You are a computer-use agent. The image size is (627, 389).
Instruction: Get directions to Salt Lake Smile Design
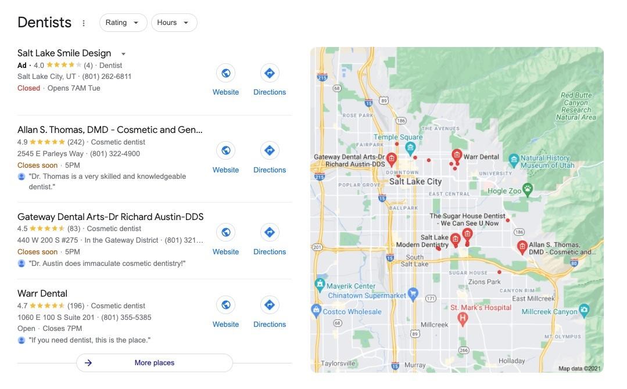tap(270, 73)
